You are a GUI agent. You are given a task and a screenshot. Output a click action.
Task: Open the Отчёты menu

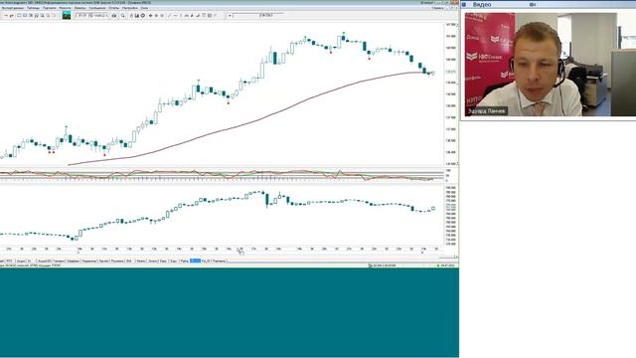point(114,8)
